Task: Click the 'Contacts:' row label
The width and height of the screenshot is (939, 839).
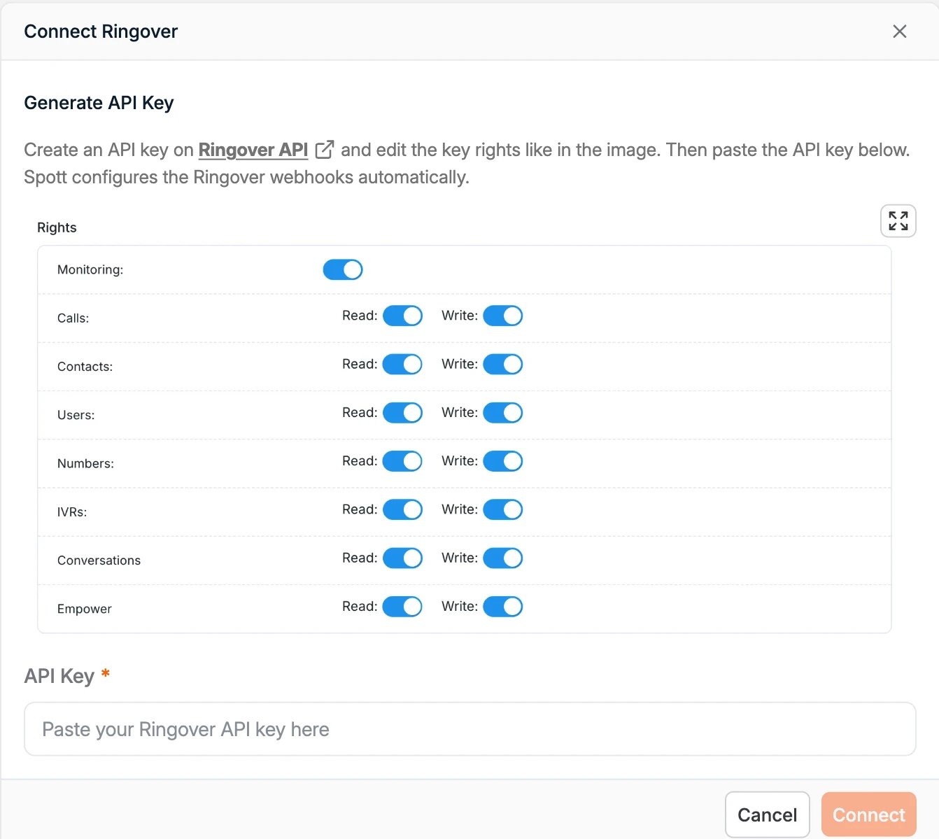Action: click(85, 366)
